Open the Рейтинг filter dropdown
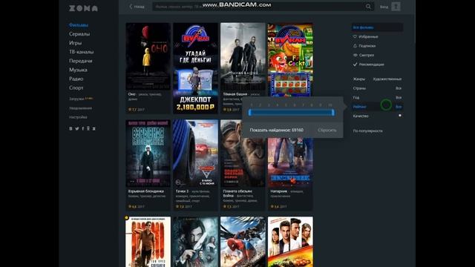The image size is (475, 267). tap(377, 107)
